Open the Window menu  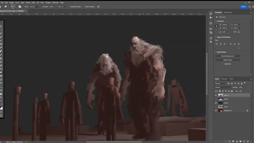tap(56, 3)
